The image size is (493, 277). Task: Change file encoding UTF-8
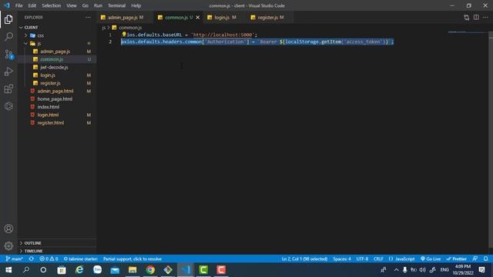click(362, 259)
